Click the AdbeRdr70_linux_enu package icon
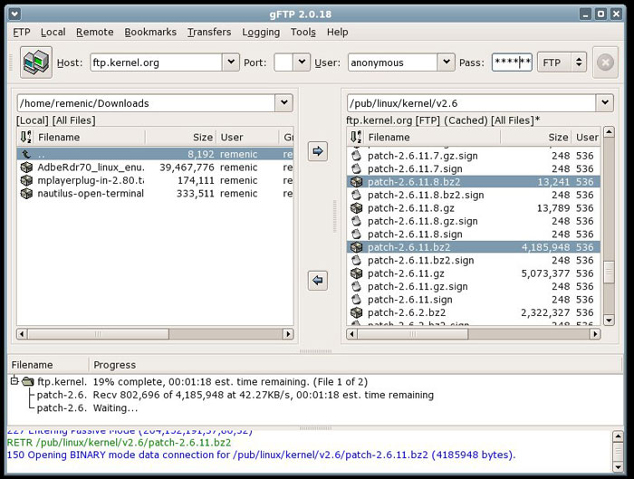Image resolution: width=634 pixels, height=479 pixels. (26, 168)
